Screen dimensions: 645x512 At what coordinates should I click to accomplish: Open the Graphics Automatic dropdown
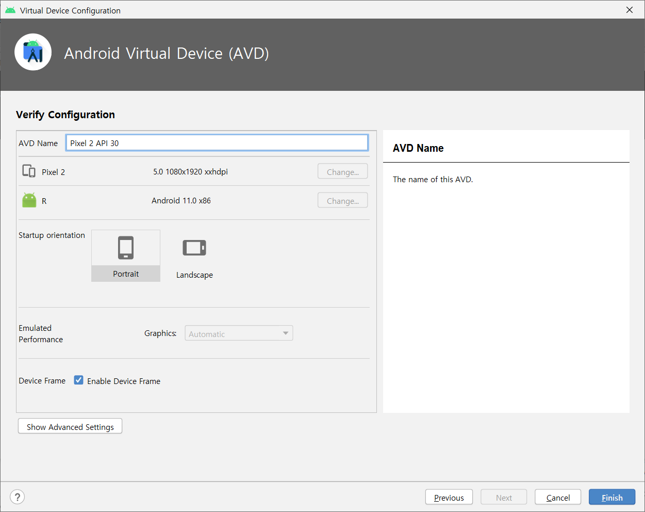coord(239,333)
